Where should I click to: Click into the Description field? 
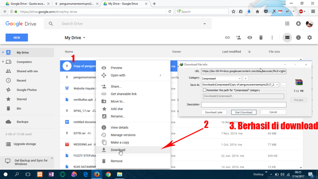pos(244,104)
